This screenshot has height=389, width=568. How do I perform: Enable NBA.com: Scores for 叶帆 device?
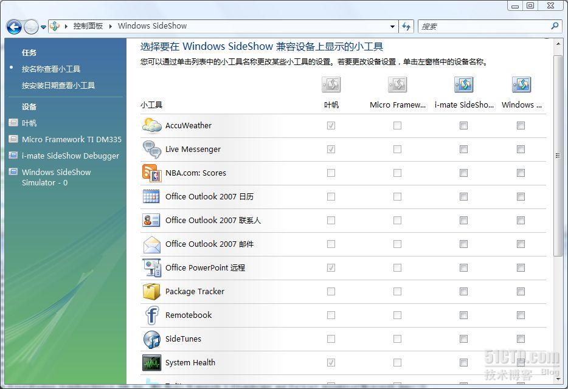[x=331, y=173]
